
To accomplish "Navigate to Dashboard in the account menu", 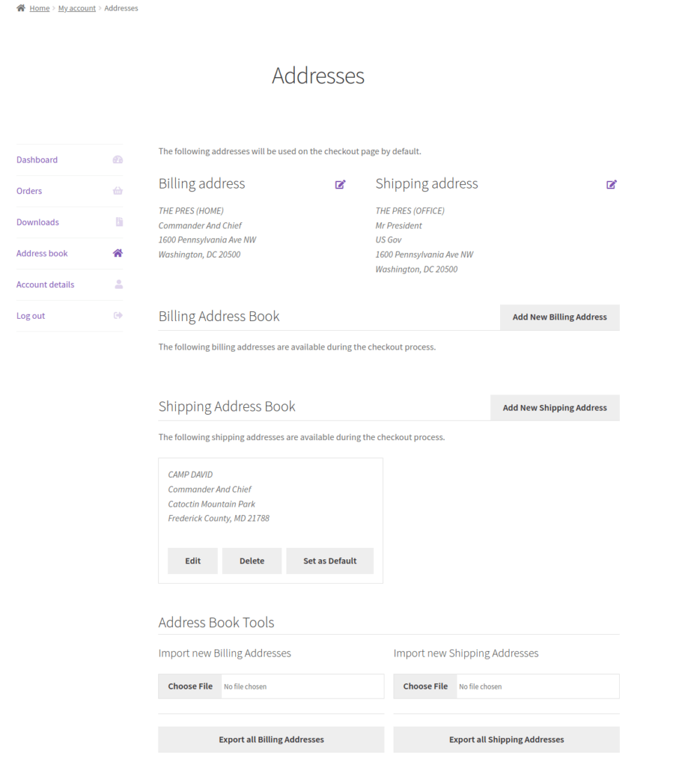I will [36, 160].
